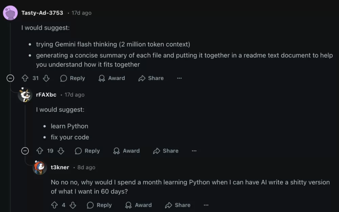339x212 pixels.
Task: Reply to Tasty-Ad-3753's comment
Action: point(73,78)
